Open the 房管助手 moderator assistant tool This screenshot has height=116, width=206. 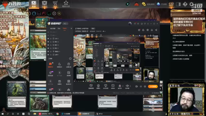(59, 65)
